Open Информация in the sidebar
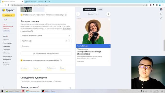This screenshot has height=93, width=165. pos(7,59)
